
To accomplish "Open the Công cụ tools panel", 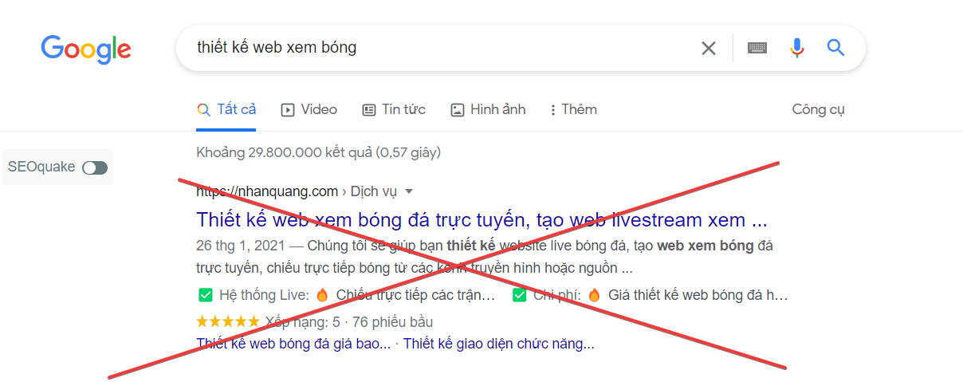I will (818, 110).
